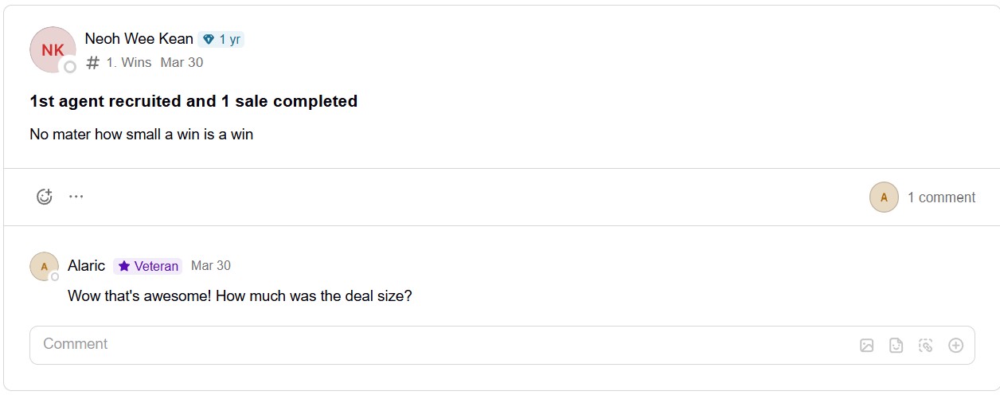This screenshot has height=395, width=1000.
Task: Go to the 1. Wins channel
Action: pyautogui.click(x=129, y=62)
